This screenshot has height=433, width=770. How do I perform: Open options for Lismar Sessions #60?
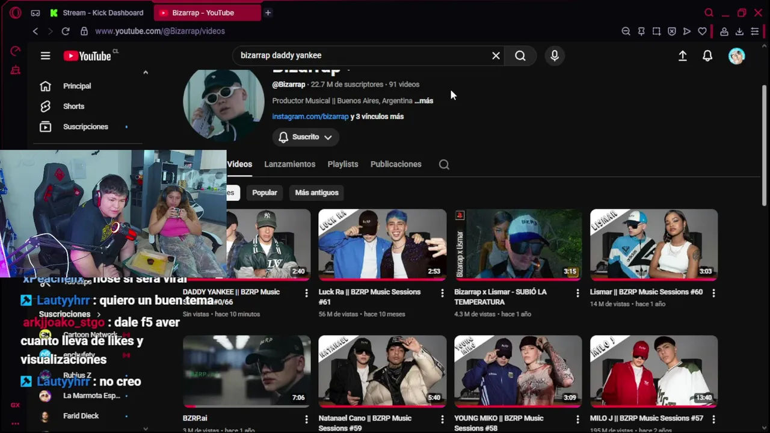click(713, 293)
